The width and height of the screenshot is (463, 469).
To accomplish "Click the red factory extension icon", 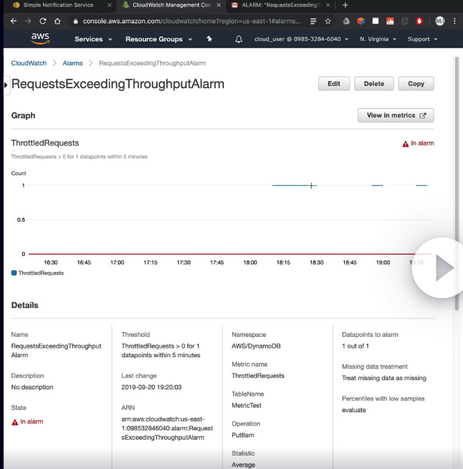I will point(390,21).
